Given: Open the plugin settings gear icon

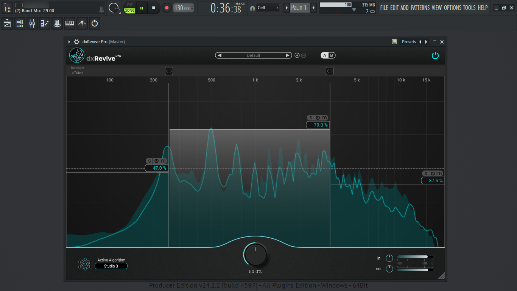Looking at the screenshot, I should tap(77, 42).
